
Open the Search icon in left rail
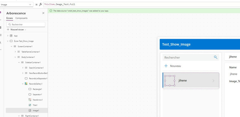pyautogui.click(x=1, y=42)
